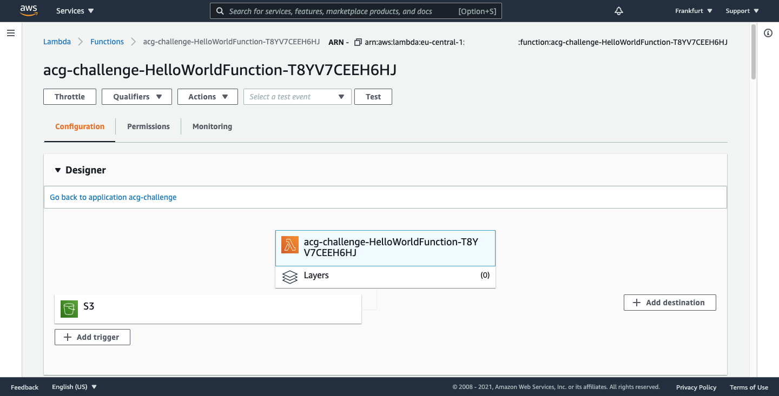Open the info panel icon
Screen dimensions: 779x396
click(x=768, y=33)
